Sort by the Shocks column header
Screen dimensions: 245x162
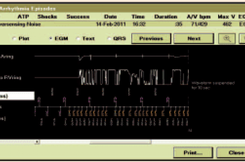[48, 17]
